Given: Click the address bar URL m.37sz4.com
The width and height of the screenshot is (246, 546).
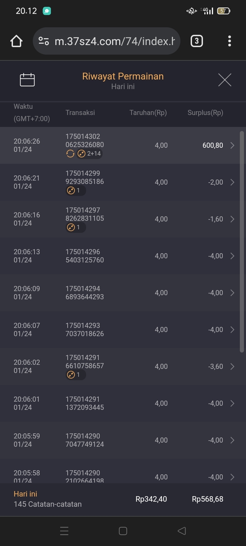Looking at the screenshot, I should [x=114, y=41].
